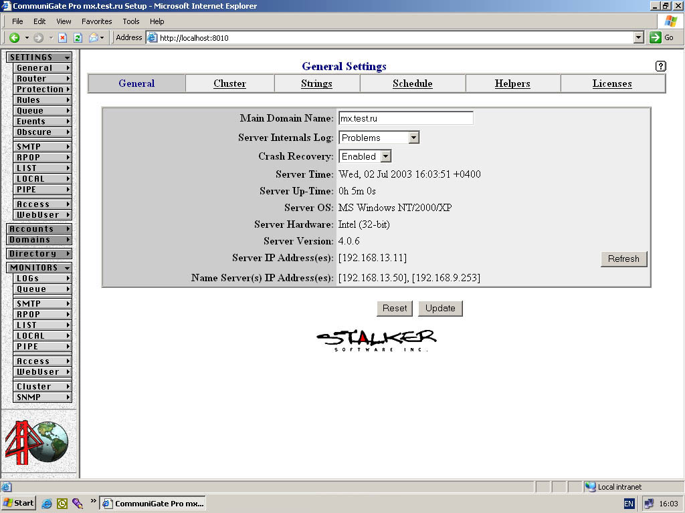Screen dimensions: 685x513
Task: Open Settings Router page
Action: [x=42, y=79]
